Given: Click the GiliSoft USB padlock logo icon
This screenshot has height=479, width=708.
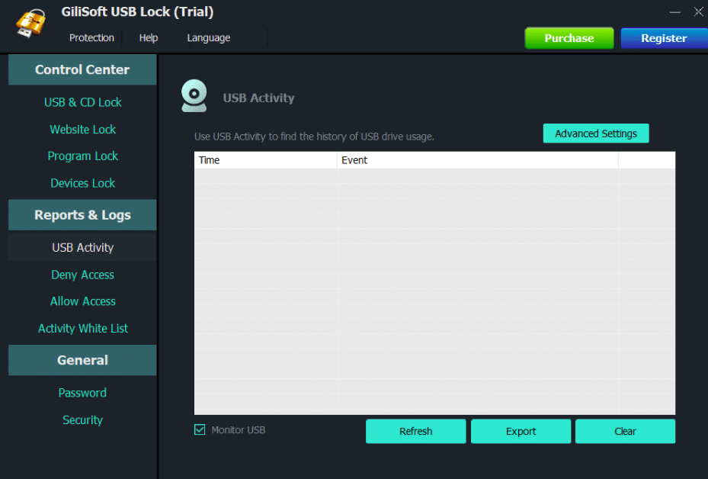Looking at the screenshot, I should point(30,23).
